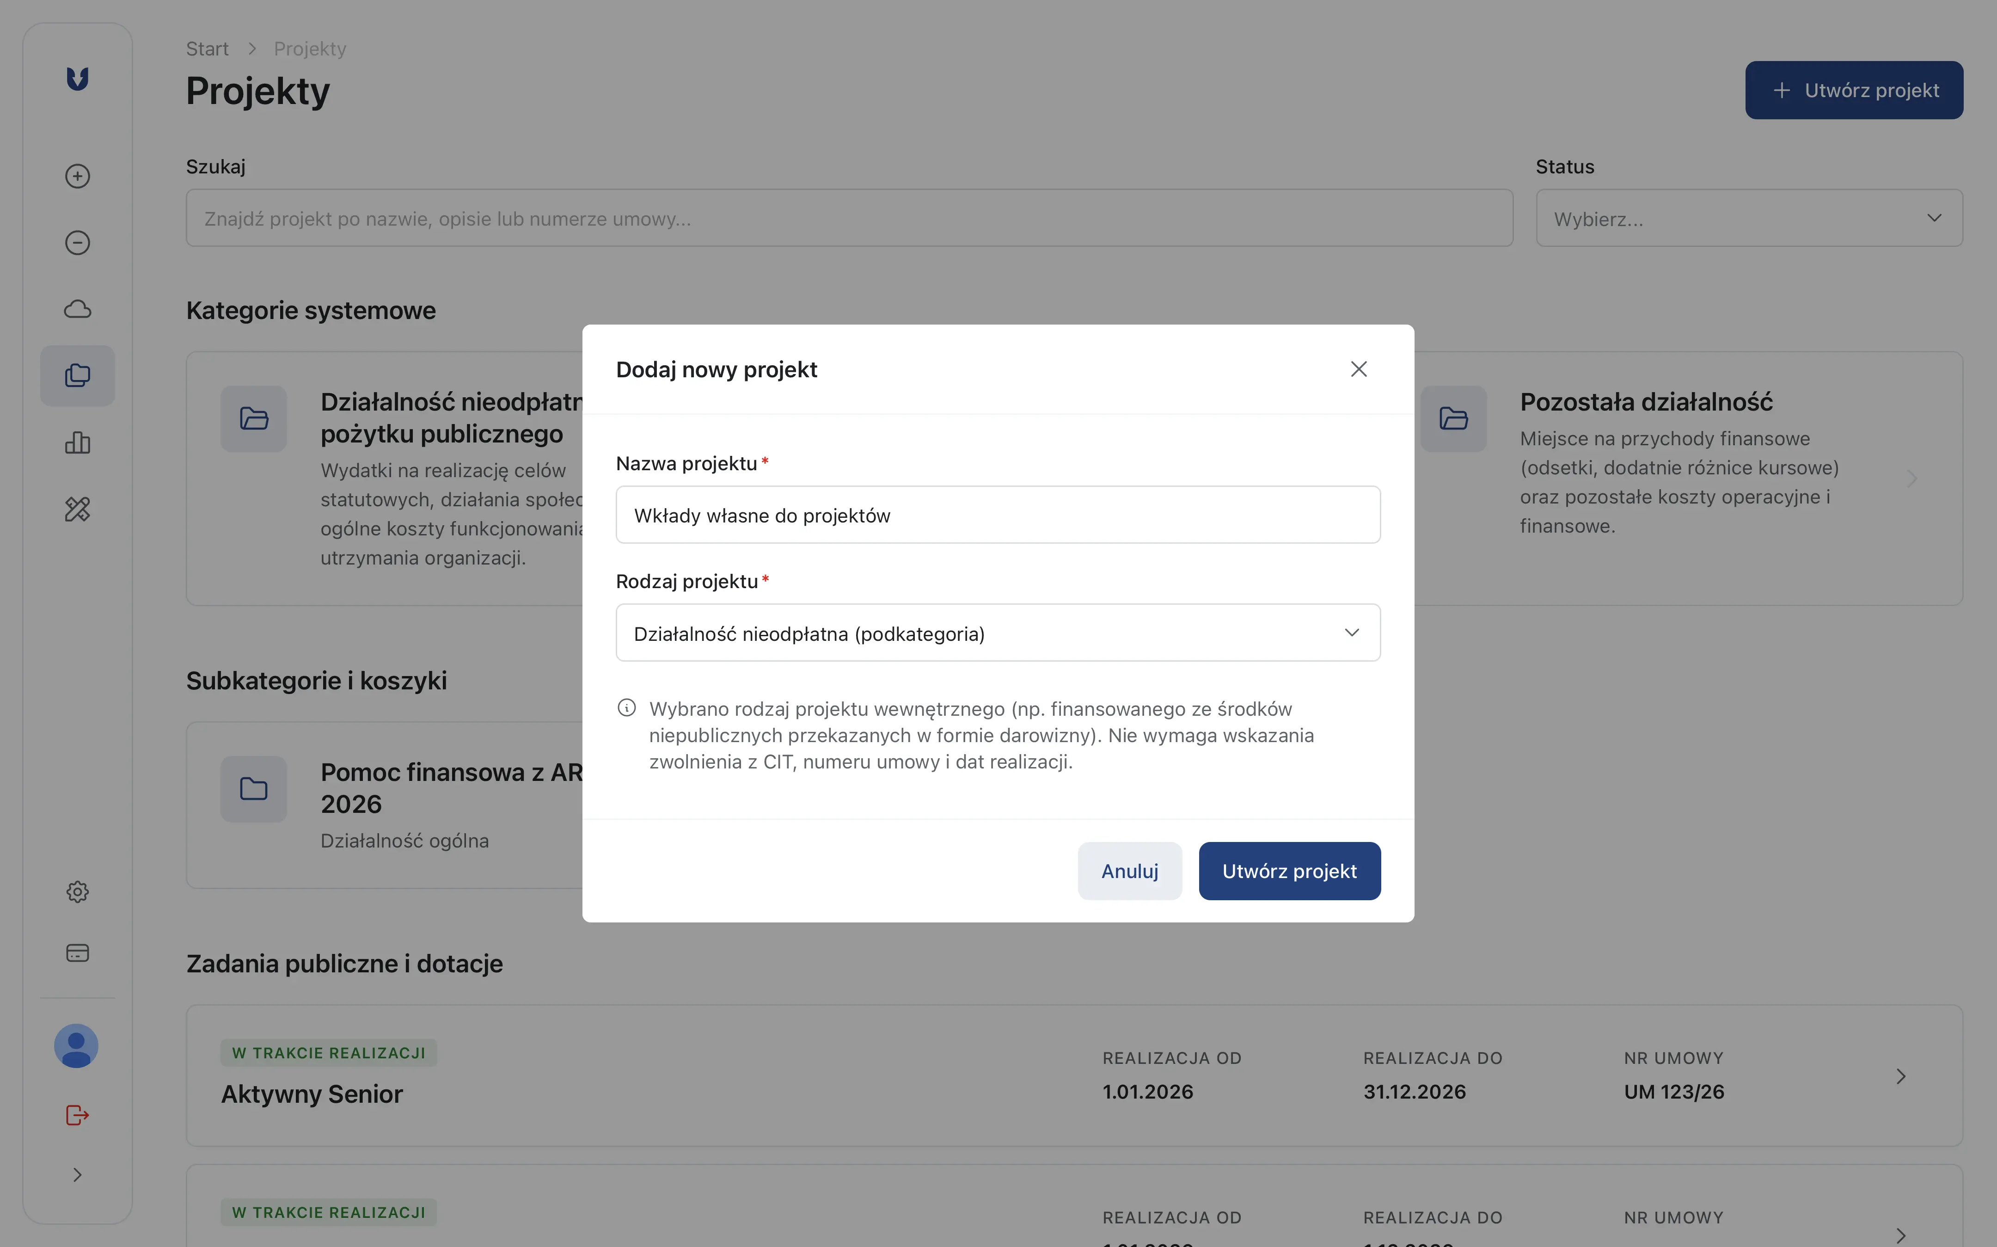Viewport: 1997px width, 1247px height.
Task: Open the Status Wybierz dropdown
Action: 1747,218
